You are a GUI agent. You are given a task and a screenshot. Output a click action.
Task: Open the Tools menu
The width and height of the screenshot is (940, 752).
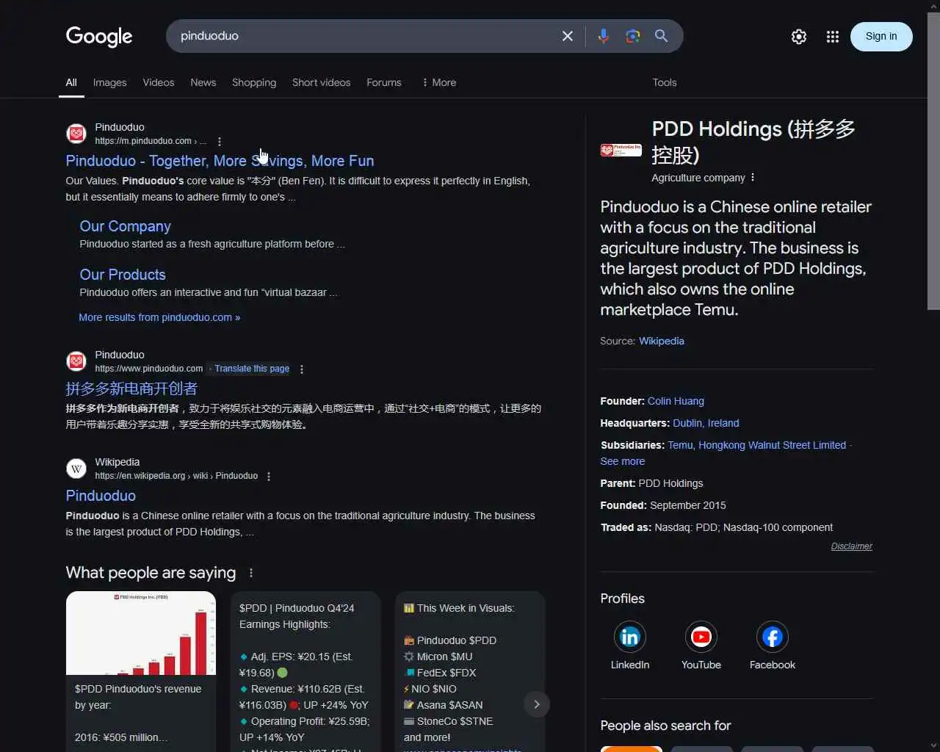(665, 82)
